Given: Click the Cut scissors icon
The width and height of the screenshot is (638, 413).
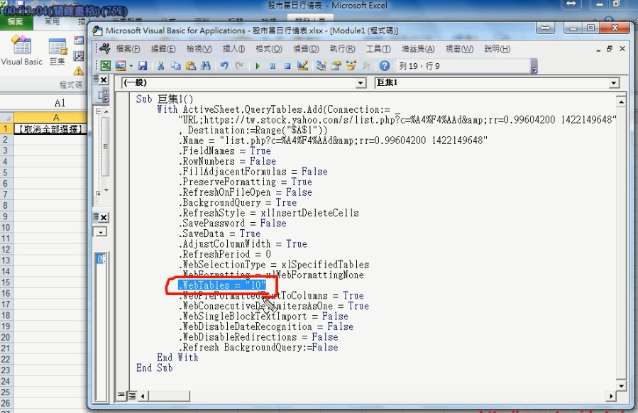Looking at the screenshot, I should 161,66.
